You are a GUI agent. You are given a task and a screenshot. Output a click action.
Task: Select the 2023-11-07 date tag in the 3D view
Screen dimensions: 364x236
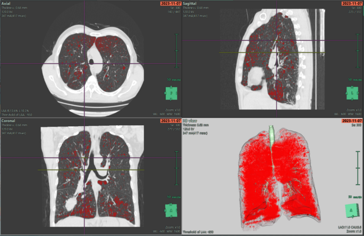point(352,121)
